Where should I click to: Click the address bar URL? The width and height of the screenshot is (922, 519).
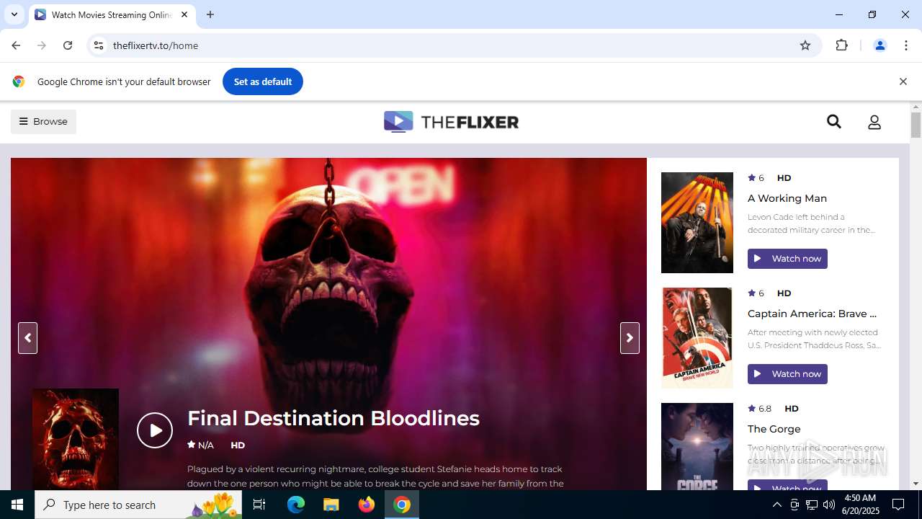click(x=156, y=45)
